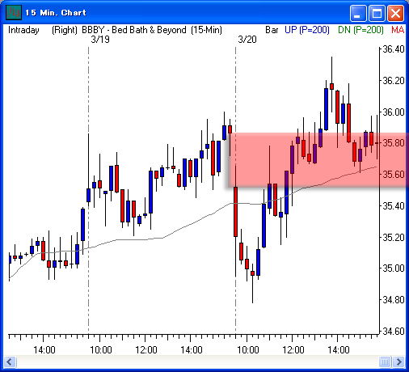Click the 36.00 price axis label

click(x=394, y=112)
